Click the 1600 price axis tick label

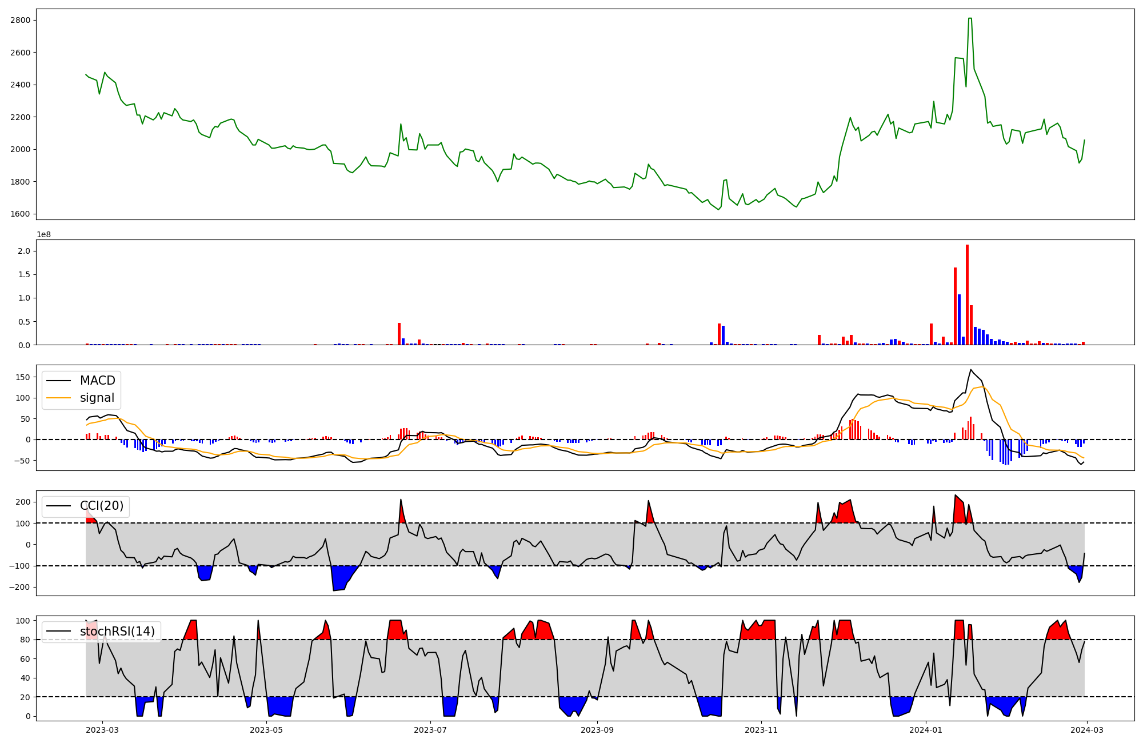tap(21, 214)
